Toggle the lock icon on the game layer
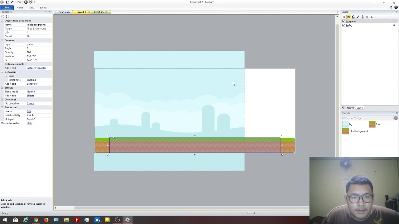The width and height of the screenshot is (399, 224). tap(347, 21)
